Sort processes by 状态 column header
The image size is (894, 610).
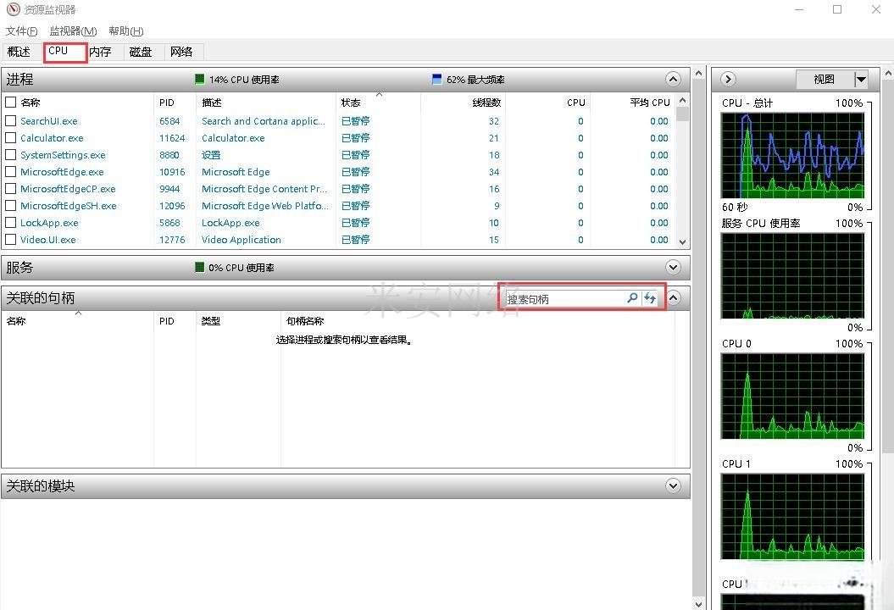click(351, 103)
